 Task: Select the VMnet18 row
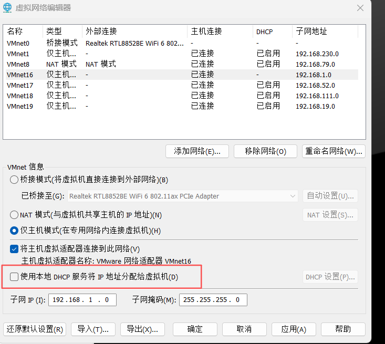(182, 96)
